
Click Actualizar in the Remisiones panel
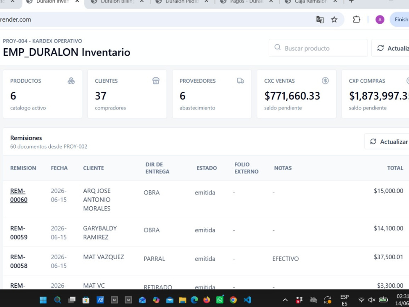tap(387, 142)
